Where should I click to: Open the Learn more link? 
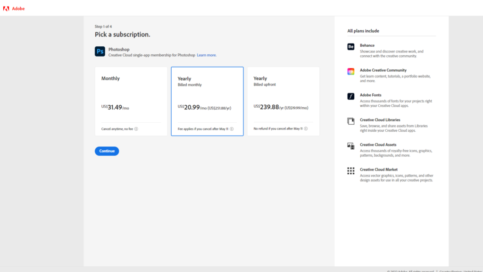[x=207, y=55]
